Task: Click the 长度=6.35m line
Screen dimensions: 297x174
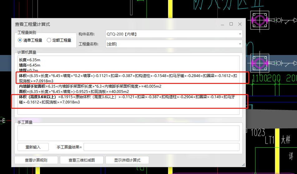Action: tap(30, 60)
